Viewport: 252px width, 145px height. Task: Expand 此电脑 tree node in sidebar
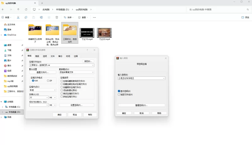pos(1,102)
